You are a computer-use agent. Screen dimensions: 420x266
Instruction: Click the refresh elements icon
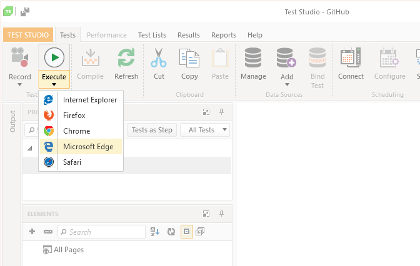(171, 232)
